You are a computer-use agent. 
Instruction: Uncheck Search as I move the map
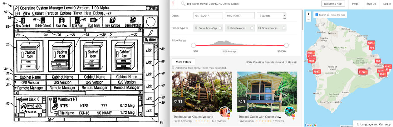coord(317,15)
